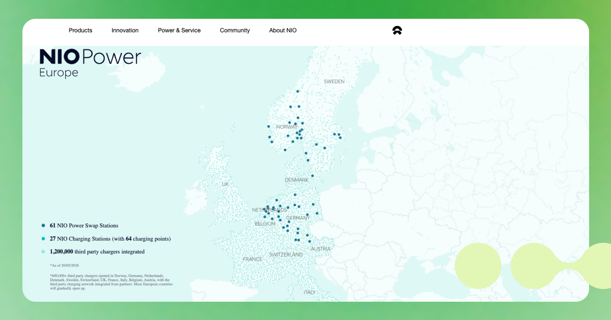Click the third party chargers footnote paragraph
The width and height of the screenshot is (611, 320).
tap(111, 282)
